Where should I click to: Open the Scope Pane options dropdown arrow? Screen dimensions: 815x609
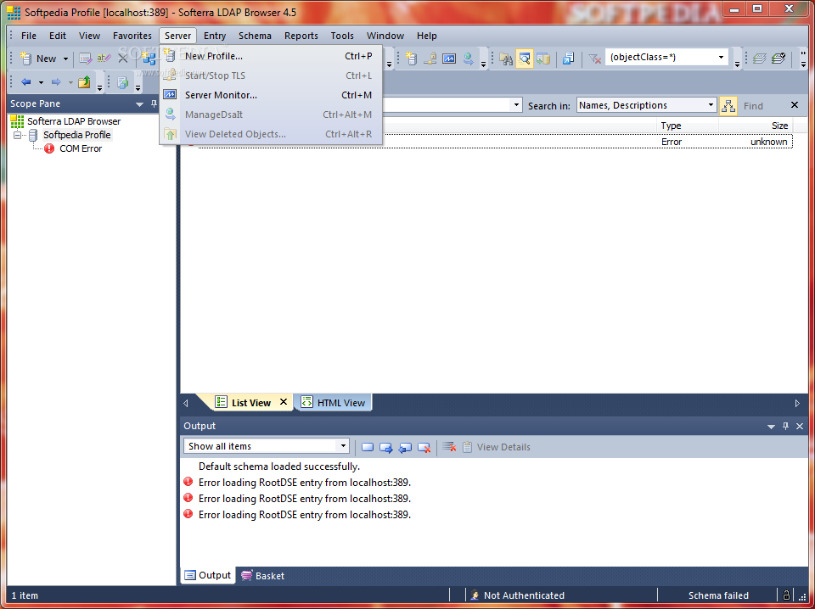pyautogui.click(x=139, y=104)
